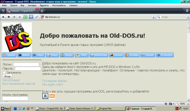Viewport: 190px width, 111px height.
Task: Click the fit-to-width status bar icon
Action: tap(166, 104)
